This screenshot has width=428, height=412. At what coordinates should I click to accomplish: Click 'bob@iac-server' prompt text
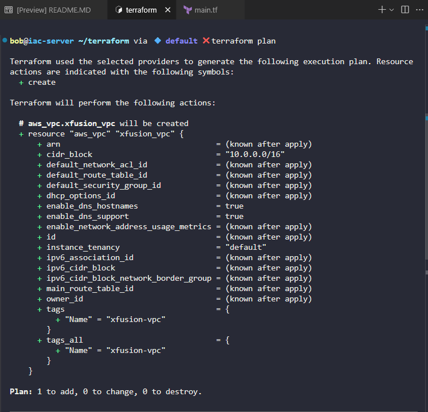click(42, 41)
